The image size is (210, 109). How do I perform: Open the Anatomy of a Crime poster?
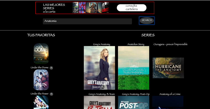click(x=168, y=102)
